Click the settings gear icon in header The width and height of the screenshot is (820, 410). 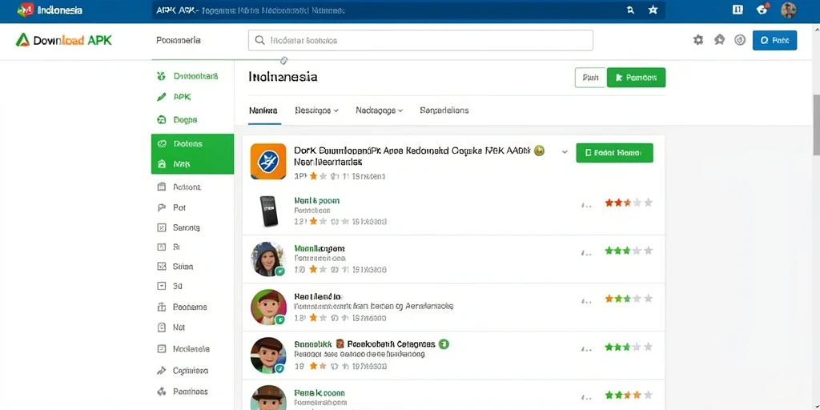point(698,40)
